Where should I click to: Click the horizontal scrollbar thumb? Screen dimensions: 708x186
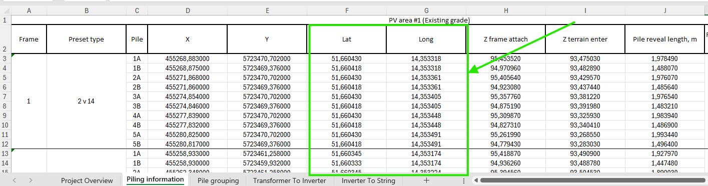[592, 180]
